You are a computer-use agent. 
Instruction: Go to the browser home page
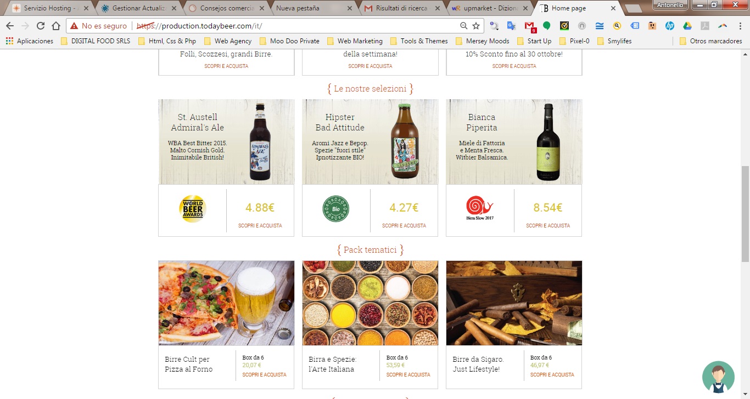(x=56, y=26)
